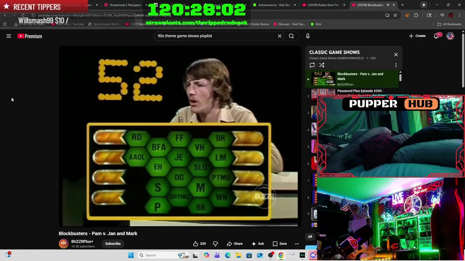Click the video player to pause
Image resolution: width=465 pixels, height=261 pixels.
pos(180,136)
